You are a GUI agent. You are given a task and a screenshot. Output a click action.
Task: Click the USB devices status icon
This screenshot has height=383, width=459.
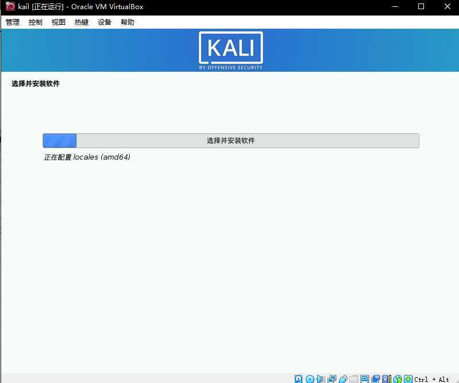(343, 379)
